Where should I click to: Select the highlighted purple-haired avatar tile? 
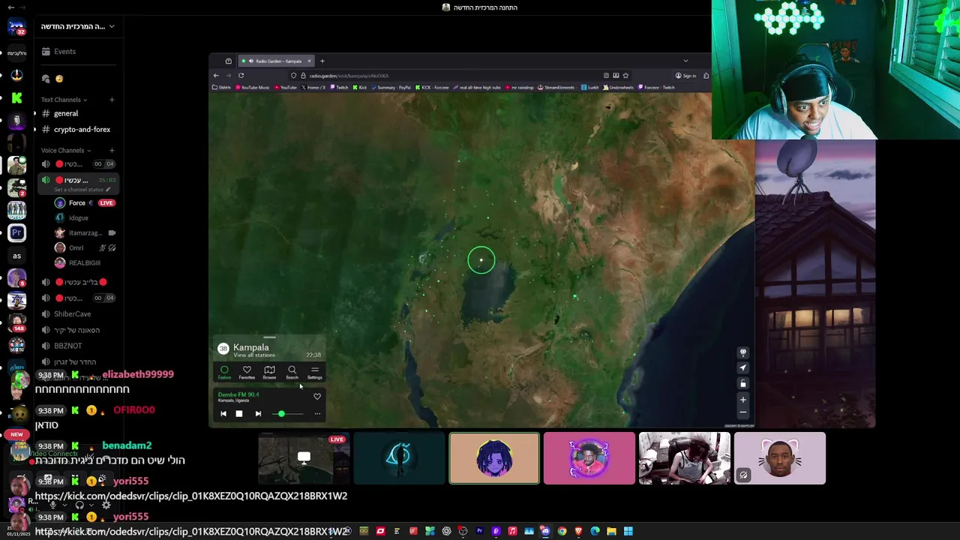pyautogui.click(x=494, y=458)
